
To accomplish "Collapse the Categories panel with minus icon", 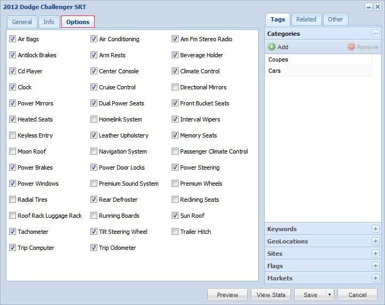I will (x=375, y=34).
